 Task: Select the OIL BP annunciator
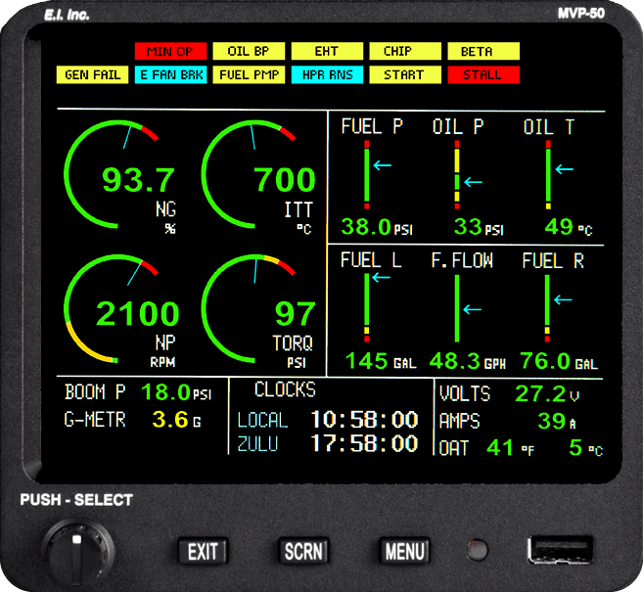point(249,51)
